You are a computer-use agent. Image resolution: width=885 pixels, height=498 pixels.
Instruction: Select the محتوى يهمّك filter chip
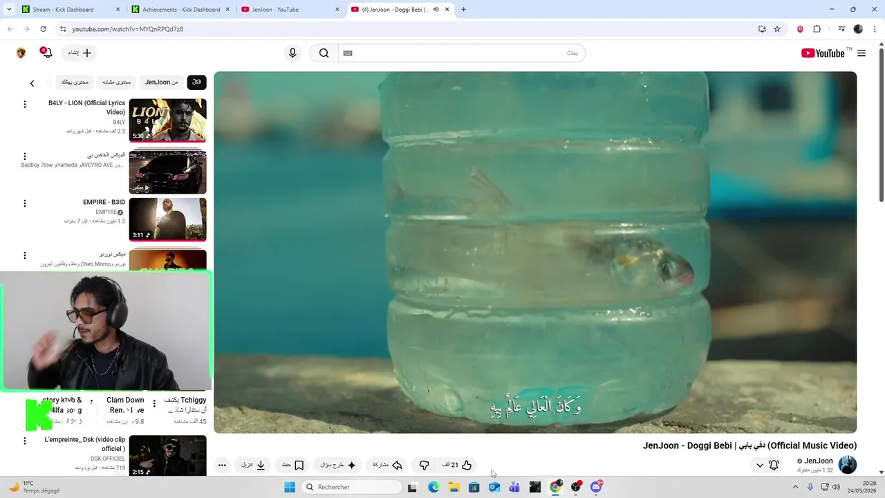(x=75, y=82)
